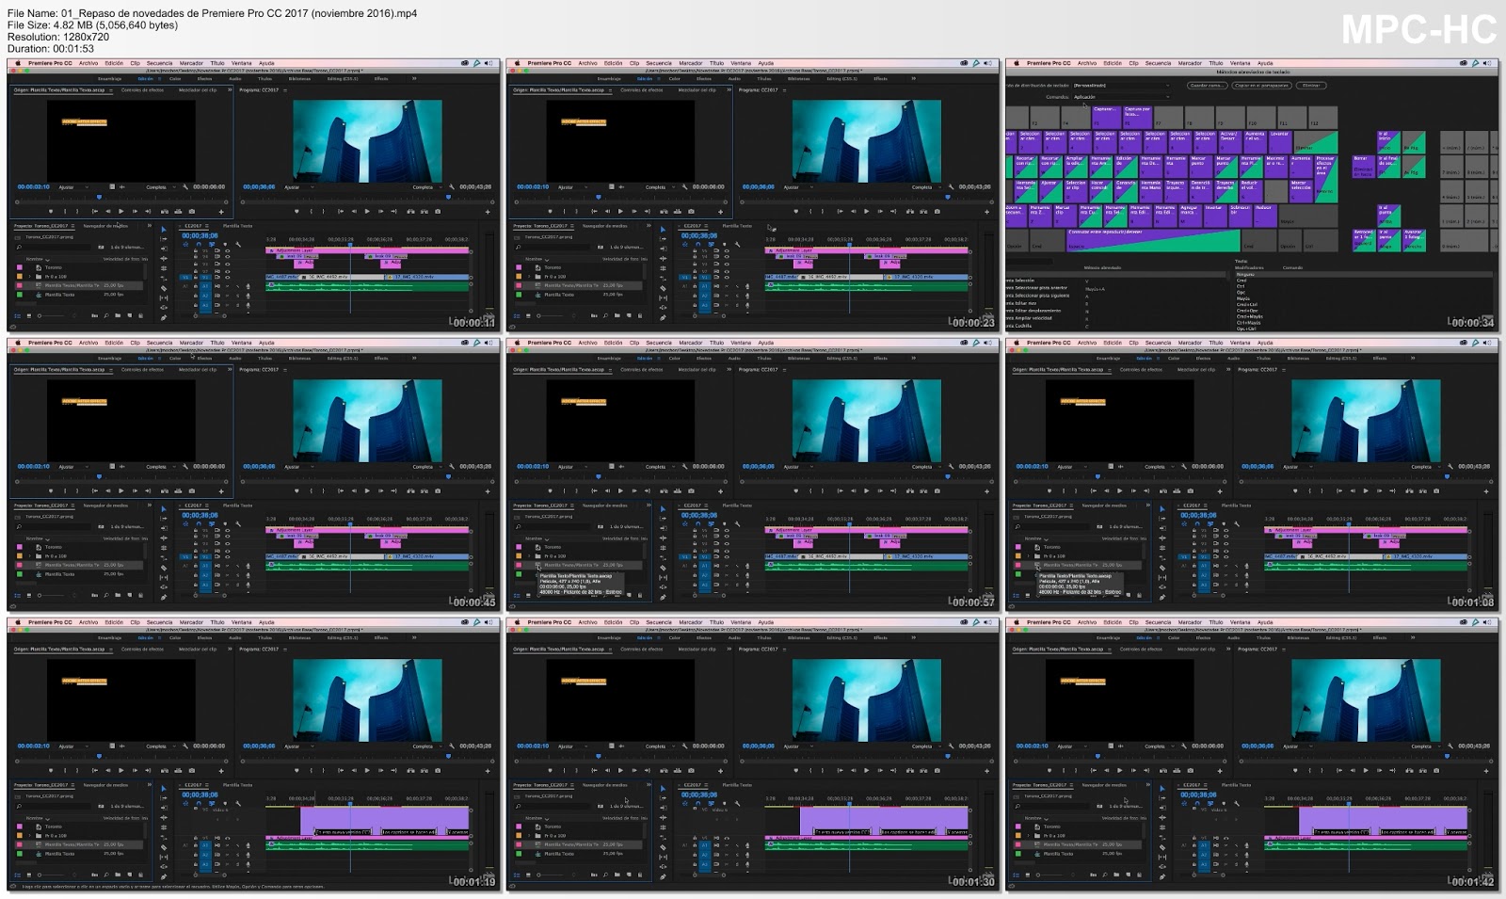Open source Completa resolution dropdown, frame 00:00:23
This screenshot has height=899, width=1506.
tap(660, 187)
